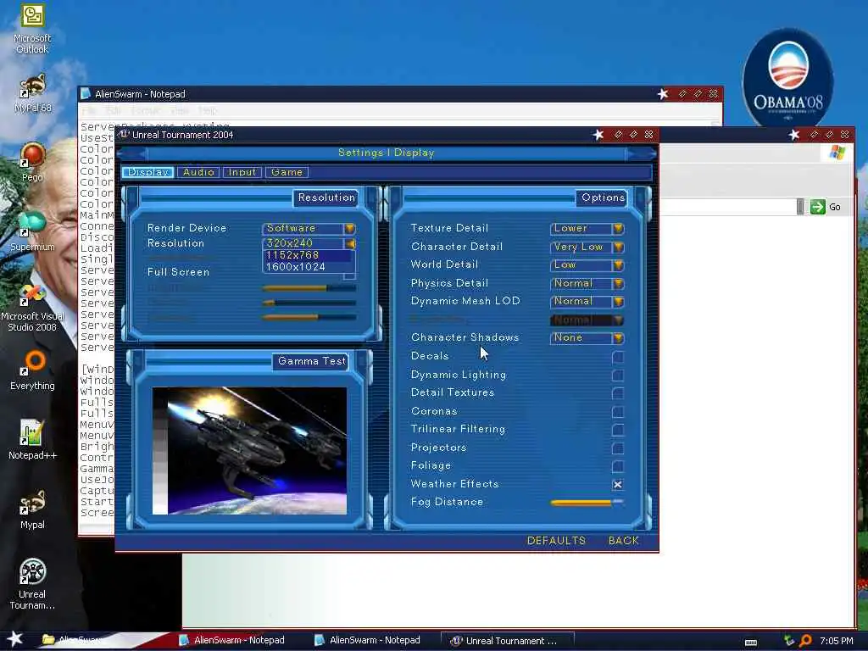Adjust the bottom slider in the Resolution panel

309,317
